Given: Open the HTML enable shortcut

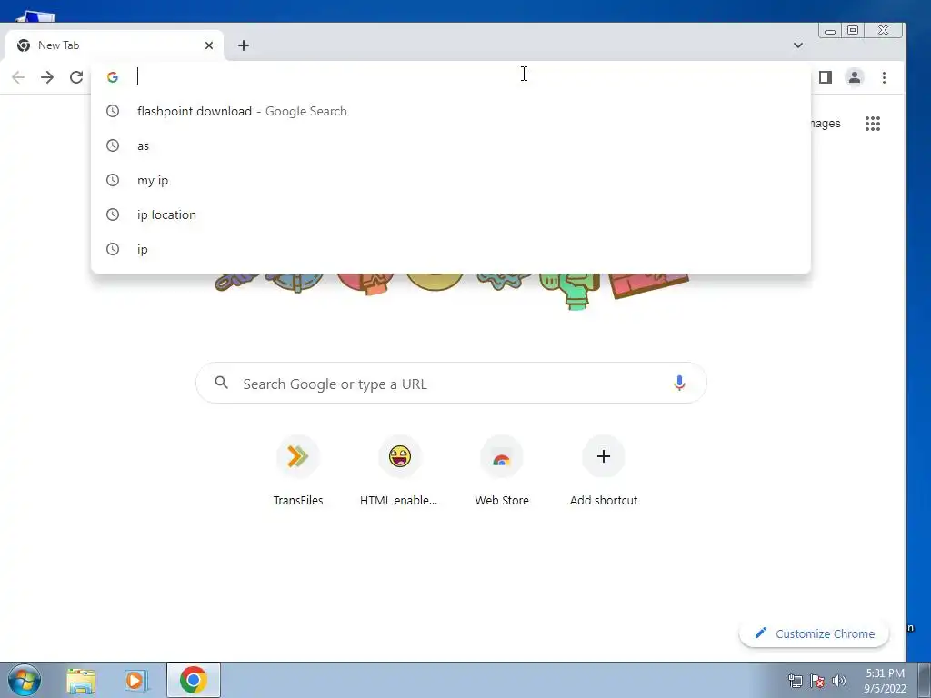Looking at the screenshot, I should [400, 472].
